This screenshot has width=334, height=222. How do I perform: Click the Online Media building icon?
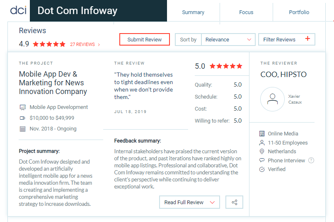pos(262,134)
